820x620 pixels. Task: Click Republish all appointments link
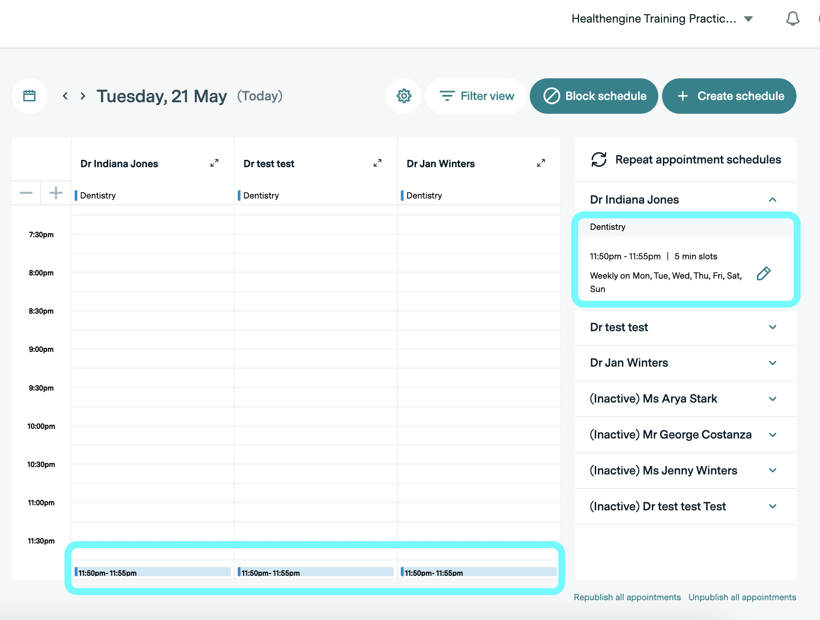point(627,597)
